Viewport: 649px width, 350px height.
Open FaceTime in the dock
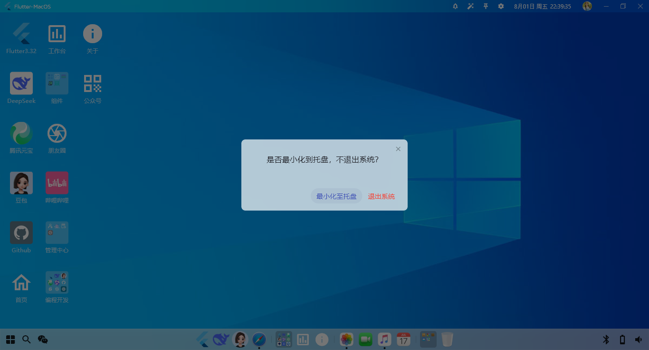coord(365,339)
